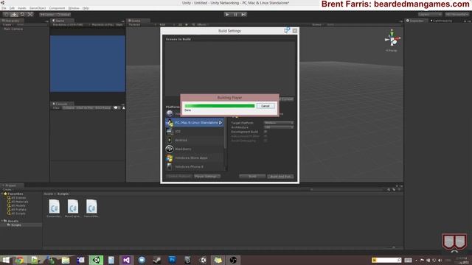Open the Component menu

click(57, 8)
